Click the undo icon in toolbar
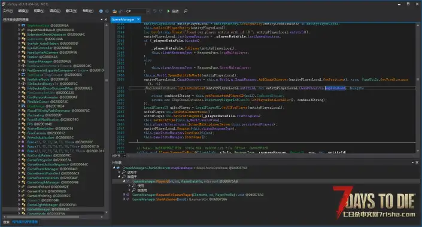 point(155,11)
